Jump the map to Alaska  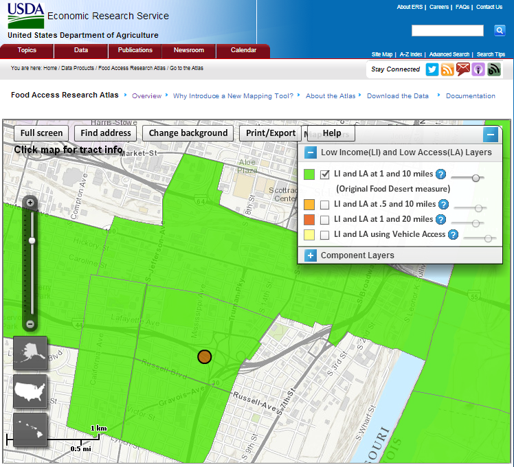tap(30, 352)
